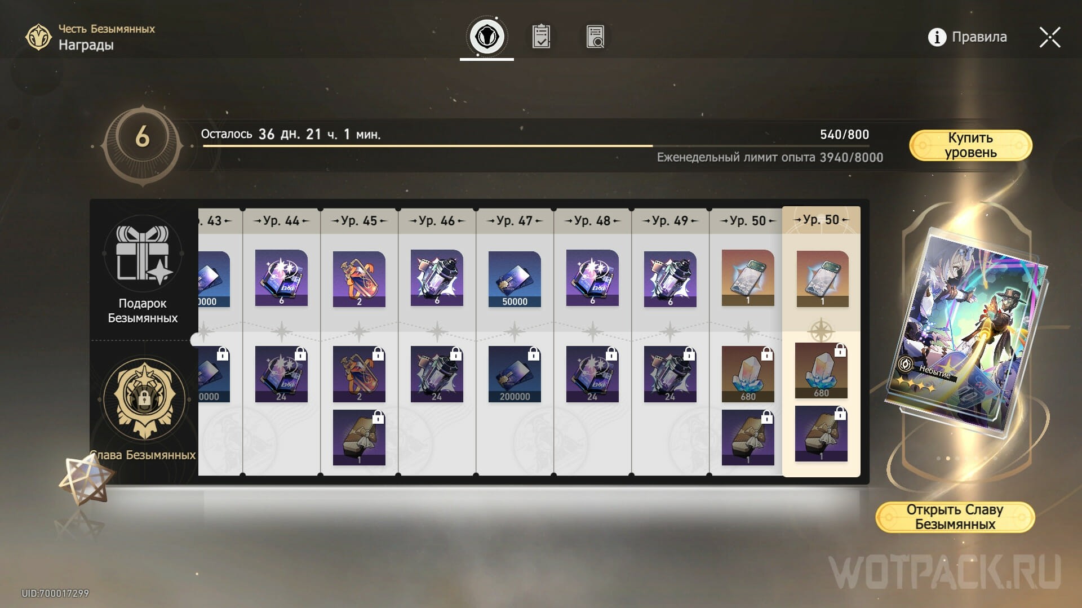1082x608 pixels.
Task: Click Открыть Славу Безымянных button
Action: click(x=955, y=517)
